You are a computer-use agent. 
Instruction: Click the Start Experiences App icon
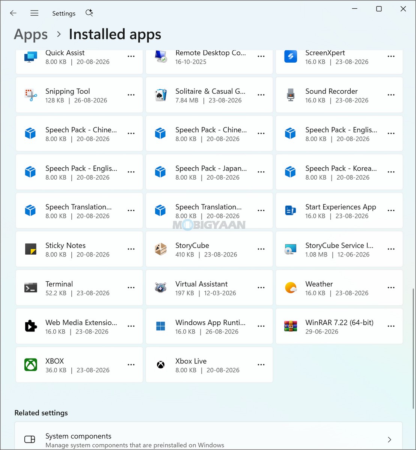[x=291, y=211]
